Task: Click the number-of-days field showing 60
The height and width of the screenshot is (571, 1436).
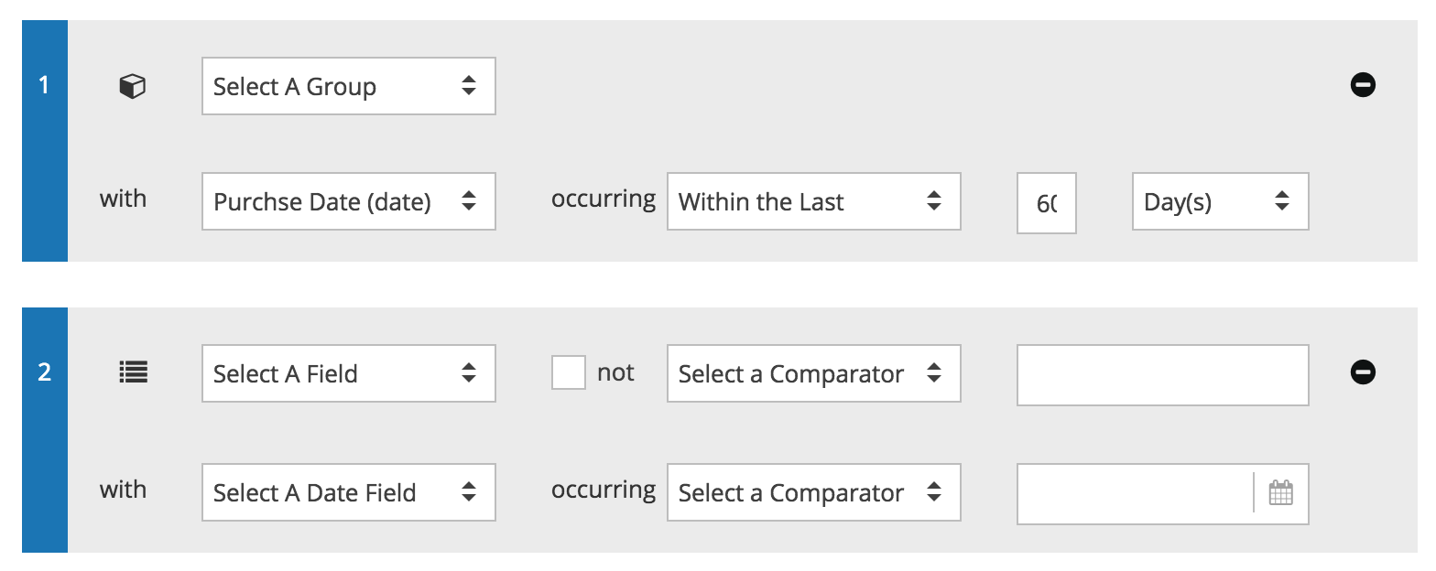Action: click(x=1046, y=202)
